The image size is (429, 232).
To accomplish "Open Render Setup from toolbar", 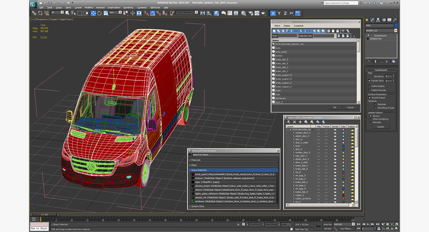I will click(250, 13).
